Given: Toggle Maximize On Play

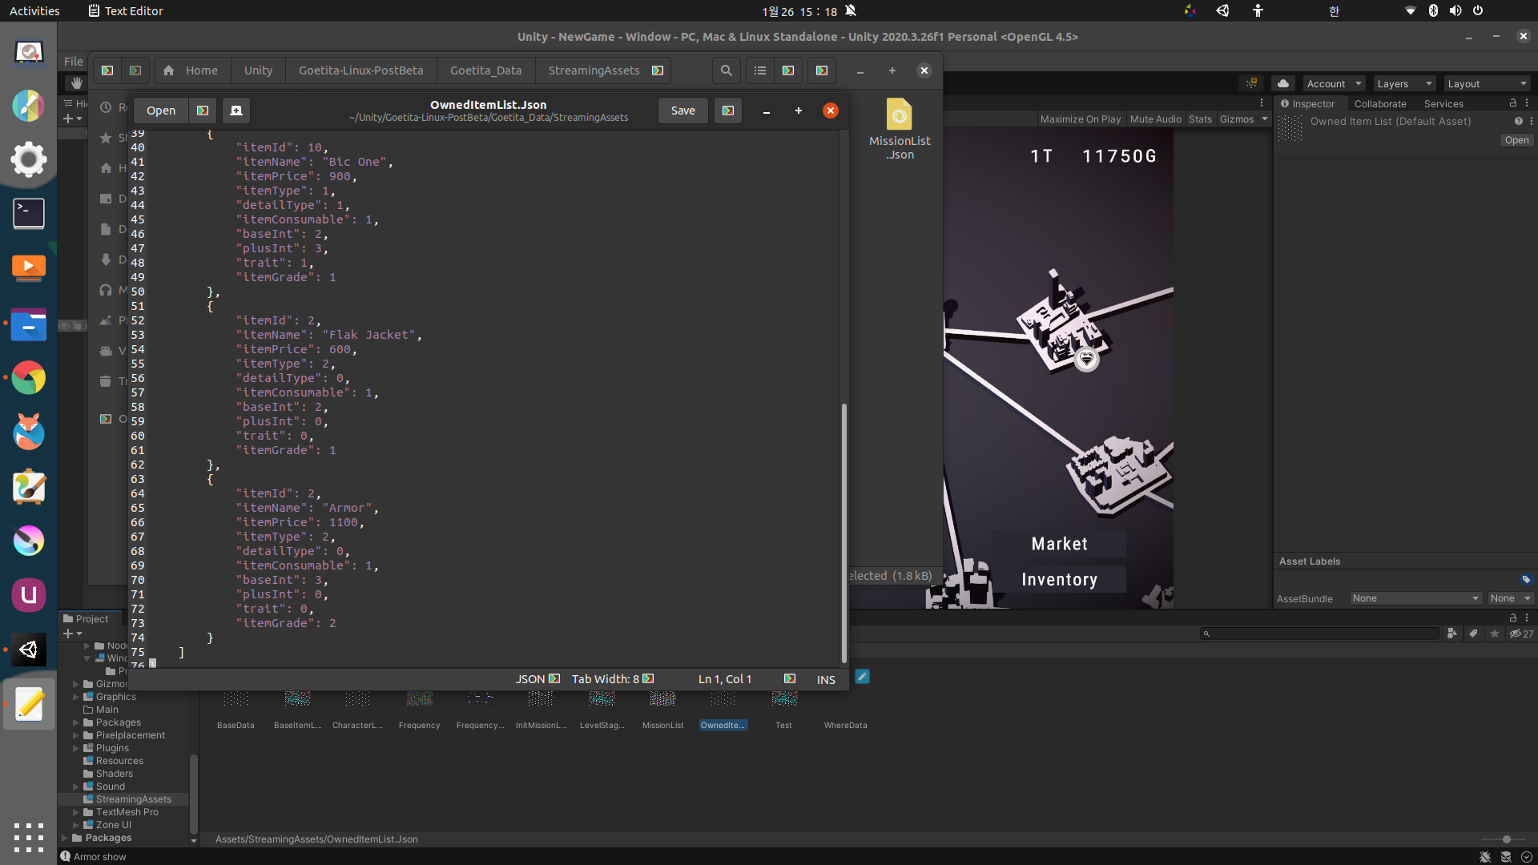Looking at the screenshot, I should point(1080,119).
